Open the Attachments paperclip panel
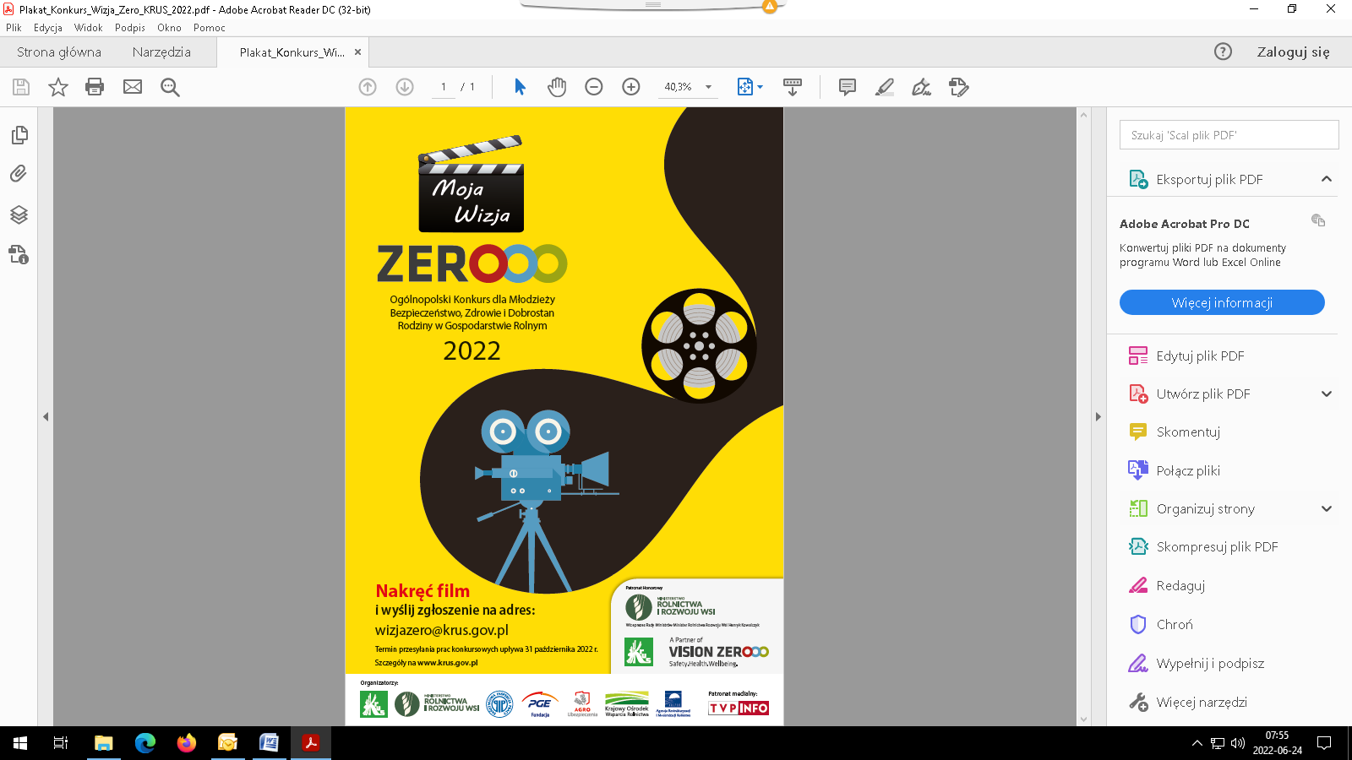Screen dimensions: 1352x760 [x=19, y=174]
